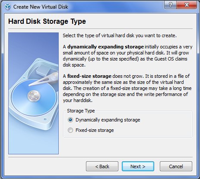Viewport: 200px width, 179px height.
Task: Click the VirtualBox cube icon in title bar
Action: [x=7, y=6]
